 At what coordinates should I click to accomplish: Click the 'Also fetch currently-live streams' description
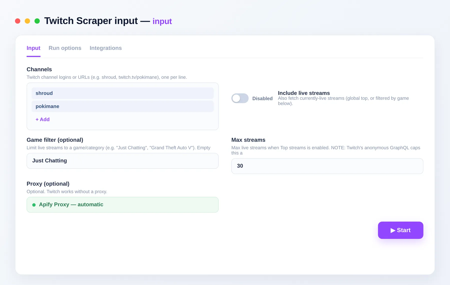[343, 101]
